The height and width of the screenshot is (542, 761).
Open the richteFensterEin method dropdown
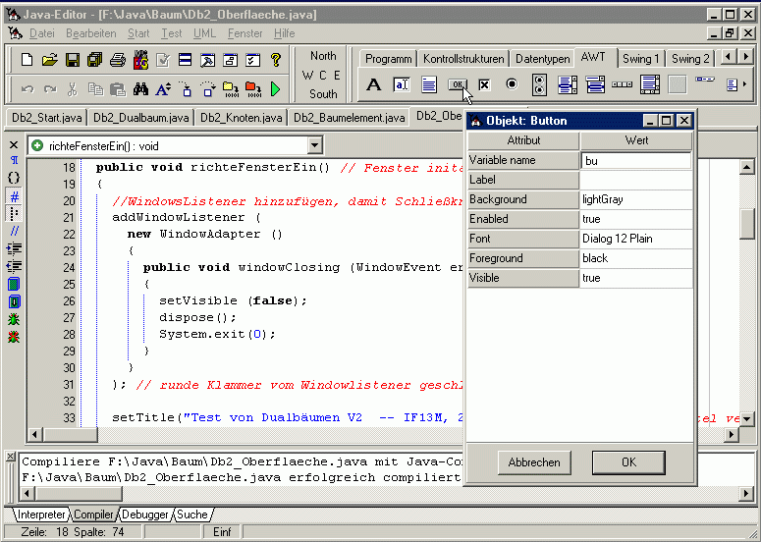tap(314, 145)
